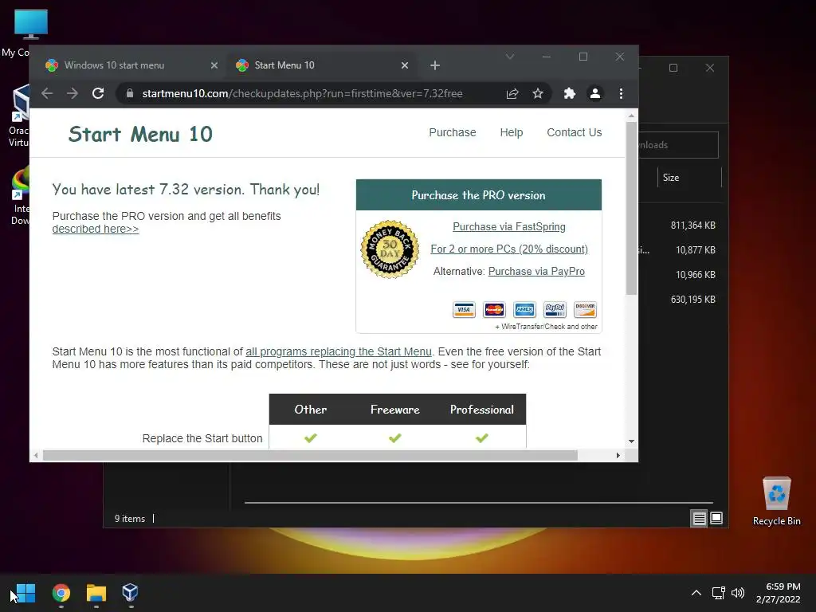Viewport: 816px width, 612px height.
Task: Click the Start Menu 10 site logo
Action: coord(140,134)
